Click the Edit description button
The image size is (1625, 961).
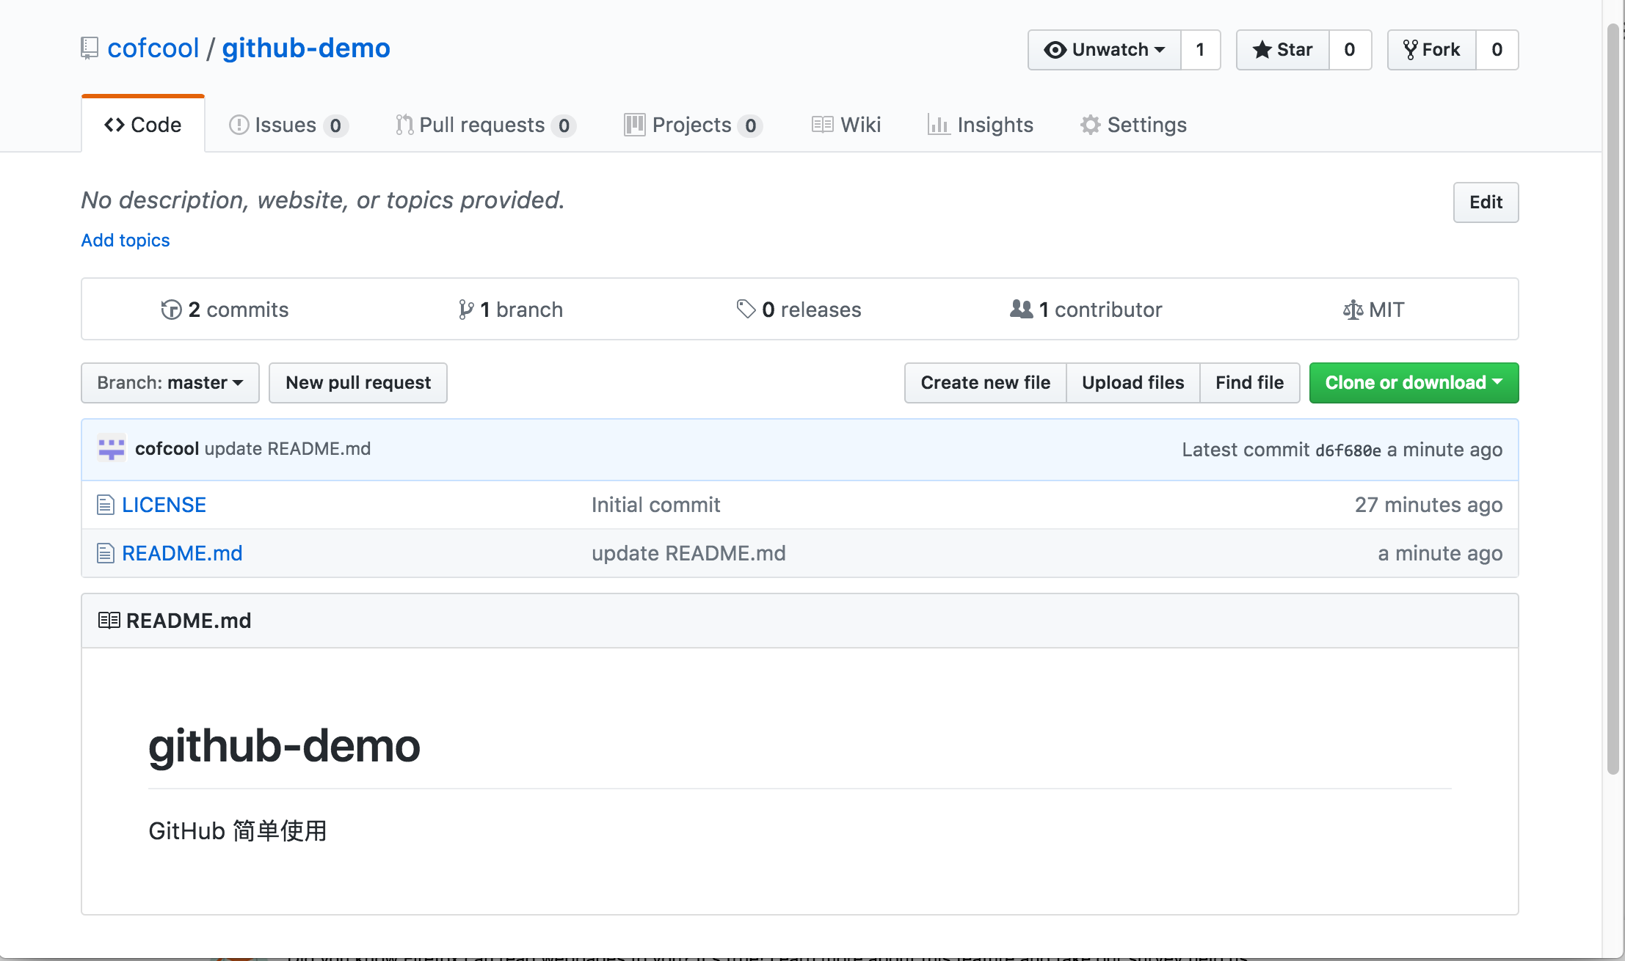pyautogui.click(x=1486, y=201)
